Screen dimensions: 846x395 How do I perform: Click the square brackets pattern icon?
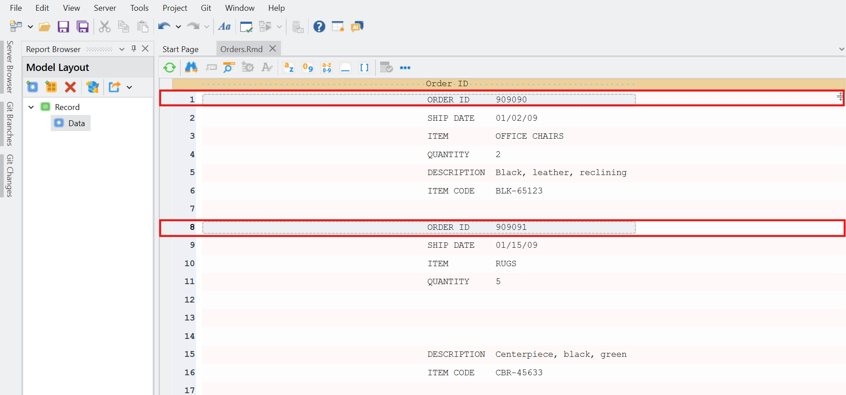(364, 68)
